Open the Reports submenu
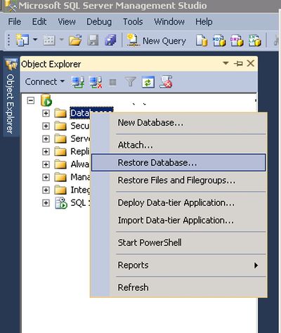The height and width of the screenshot is (333, 281). (178, 265)
